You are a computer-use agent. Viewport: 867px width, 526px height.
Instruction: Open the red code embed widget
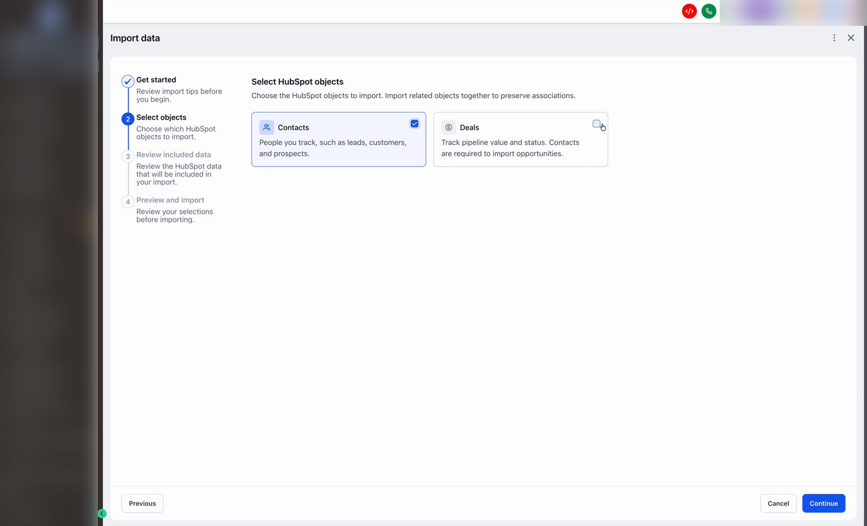689,11
